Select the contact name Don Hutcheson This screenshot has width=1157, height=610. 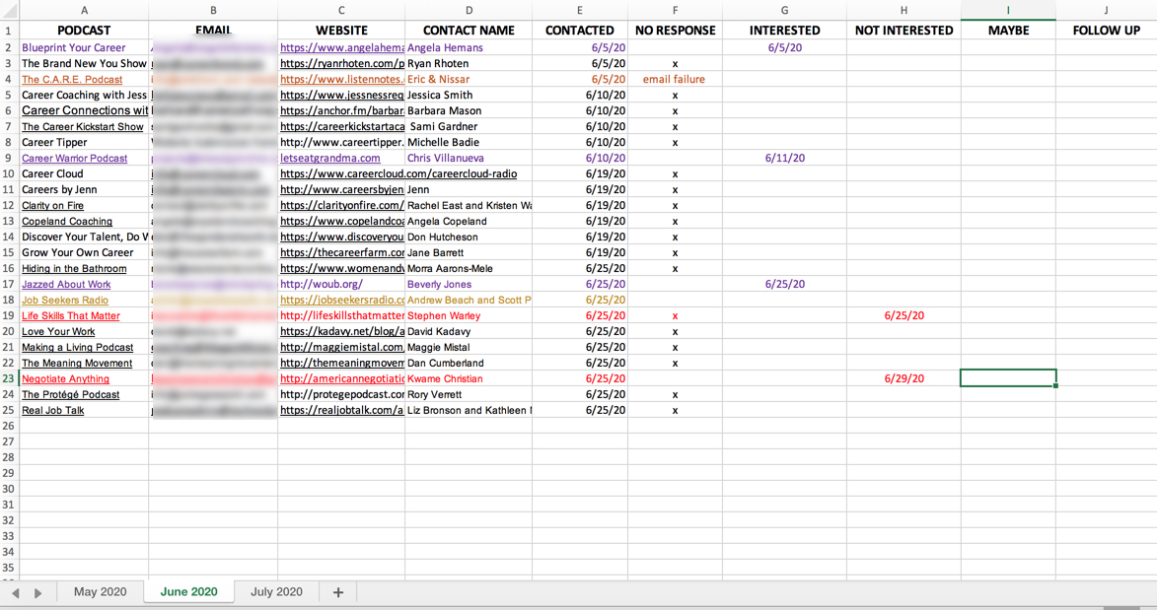point(469,237)
